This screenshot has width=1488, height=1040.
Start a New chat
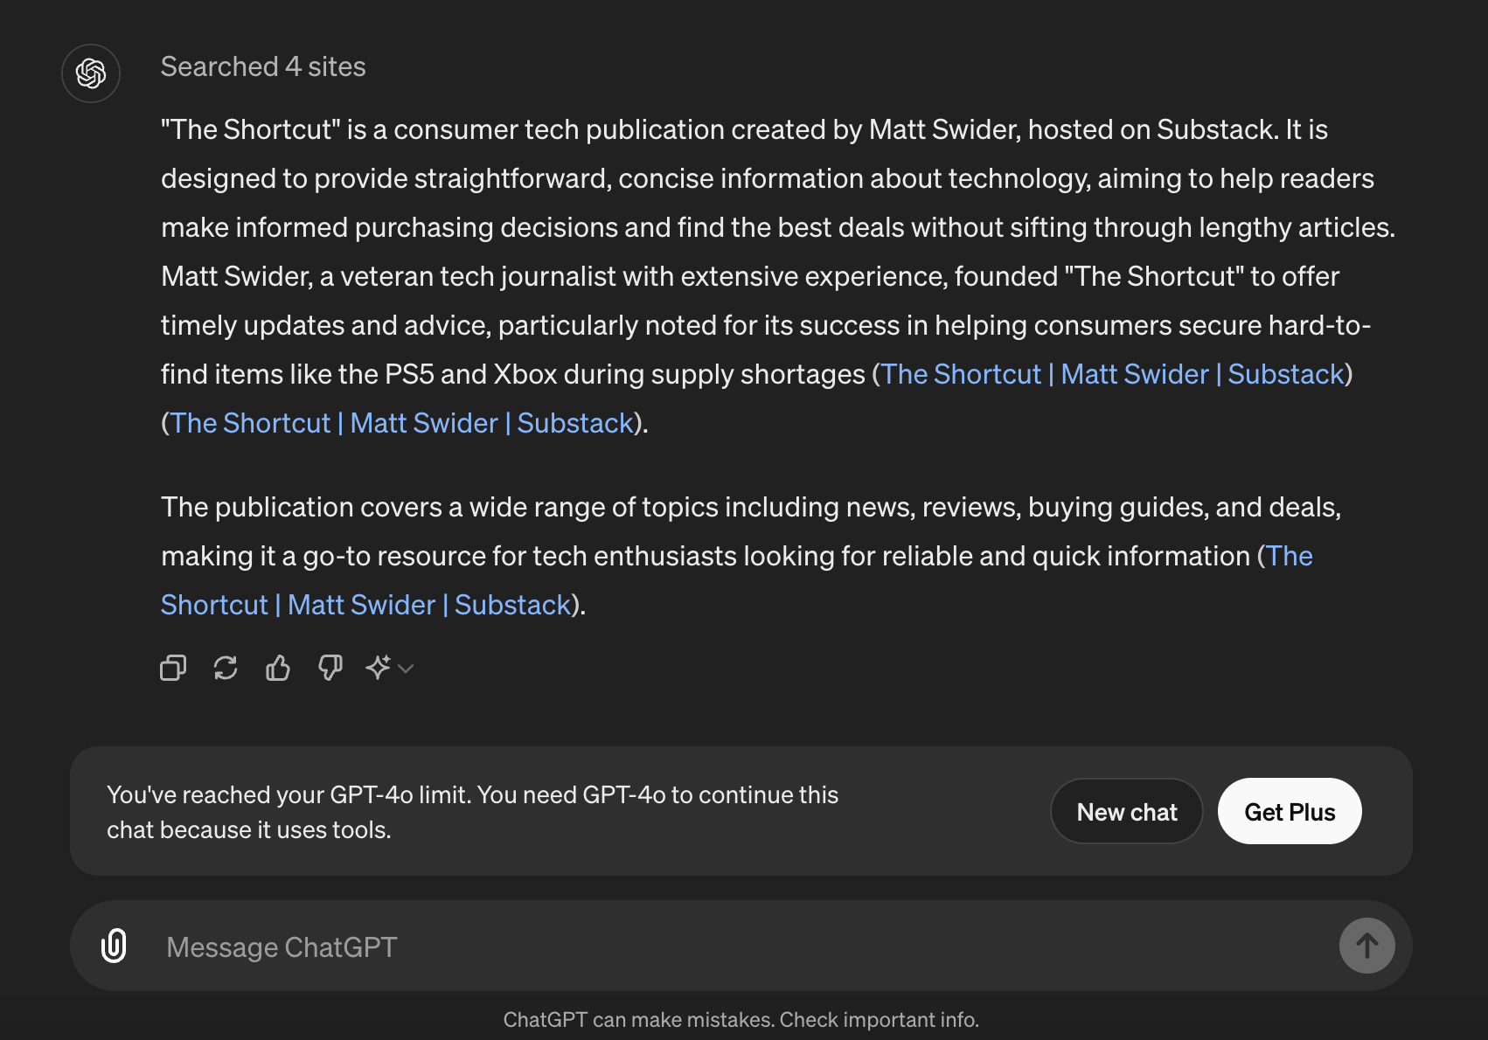click(x=1126, y=811)
